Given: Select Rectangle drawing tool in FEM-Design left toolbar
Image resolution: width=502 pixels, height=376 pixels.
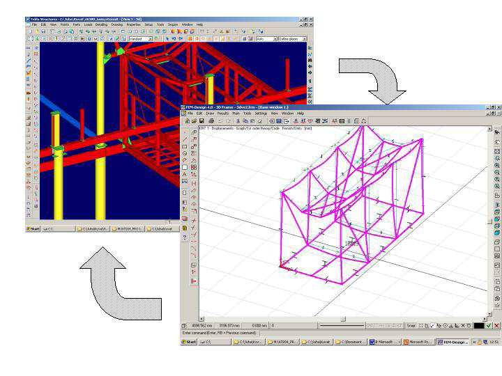Looking at the screenshot, I should (x=185, y=146).
